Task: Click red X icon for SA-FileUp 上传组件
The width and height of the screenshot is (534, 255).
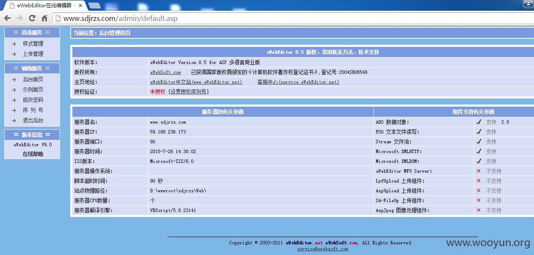Action: pos(479,200)
